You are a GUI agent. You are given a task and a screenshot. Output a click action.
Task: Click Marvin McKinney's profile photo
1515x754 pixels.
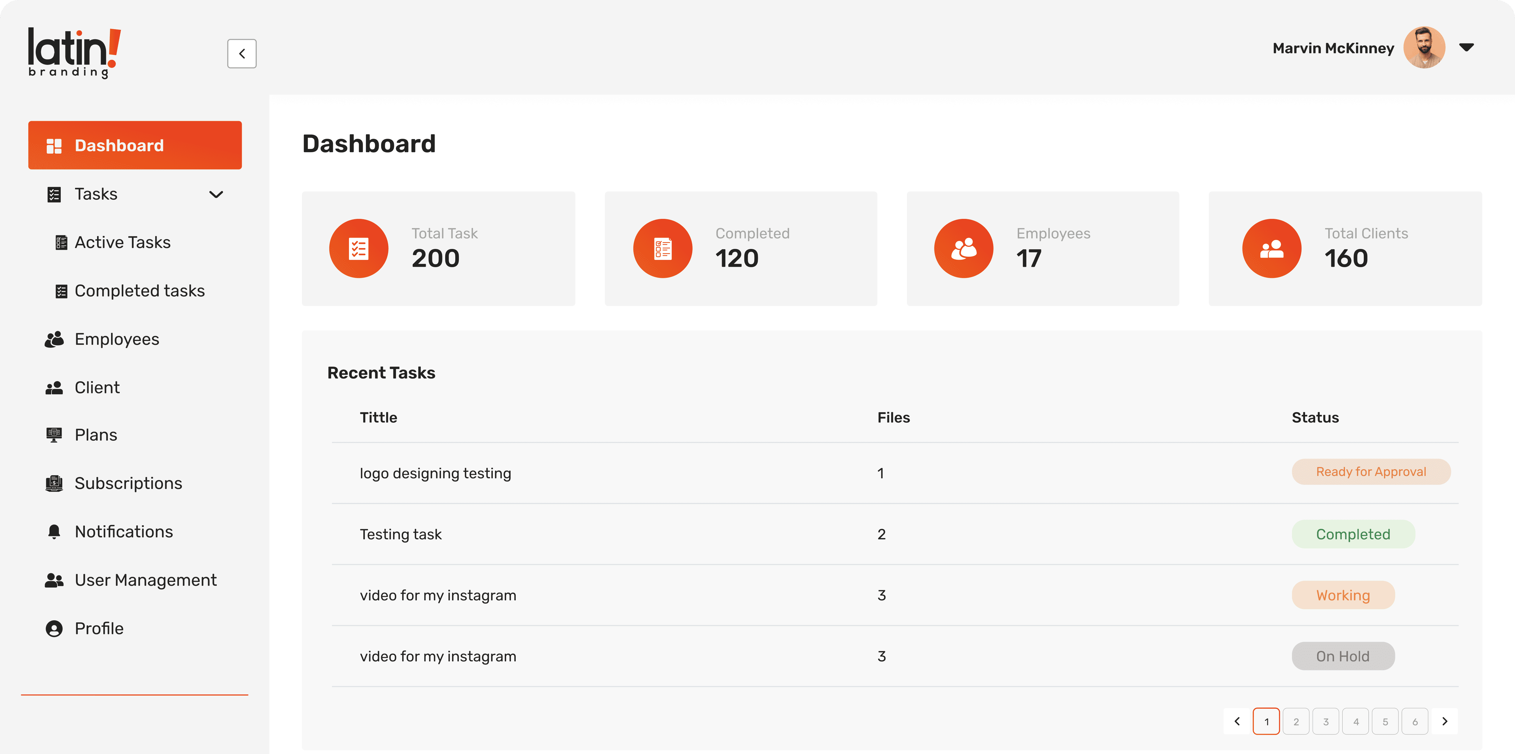pyautogui.click(x=1424, y=48)
